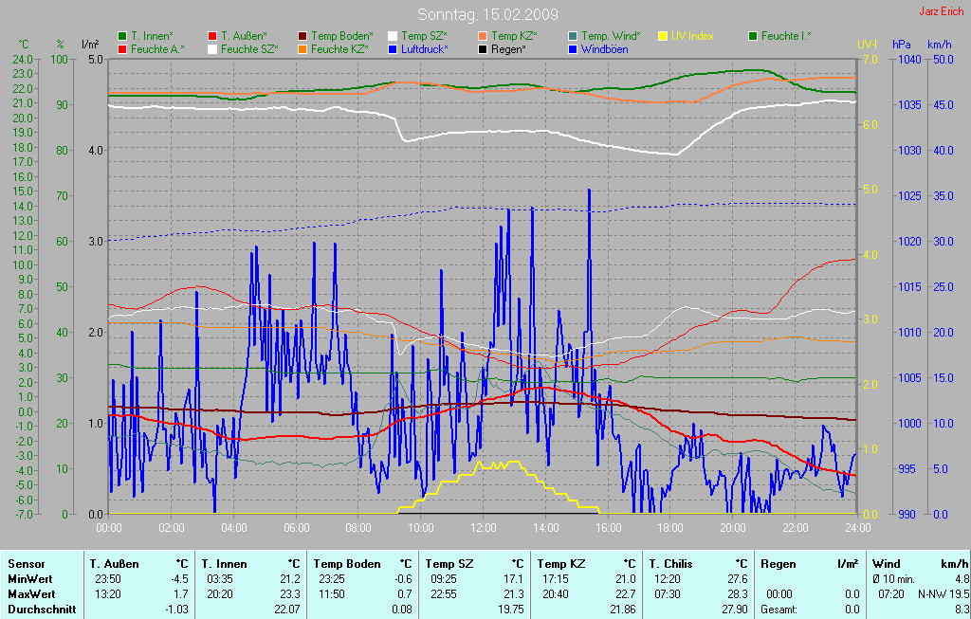Click the km/h axis unit label above the chart
The image size is (971, 619).
coord(940,45)
